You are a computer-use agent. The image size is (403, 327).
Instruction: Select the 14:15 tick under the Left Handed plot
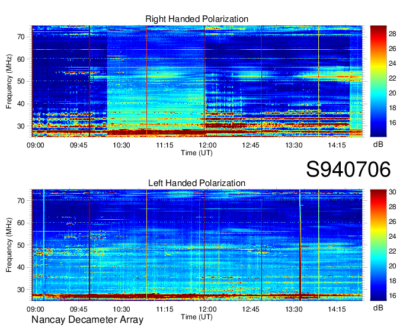pyautogui.click(x=337, y=309)
